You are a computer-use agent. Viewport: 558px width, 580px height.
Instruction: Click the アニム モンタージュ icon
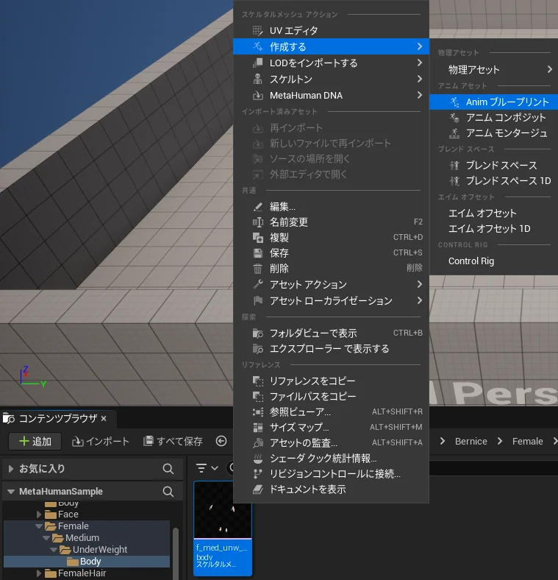[454, 133]
